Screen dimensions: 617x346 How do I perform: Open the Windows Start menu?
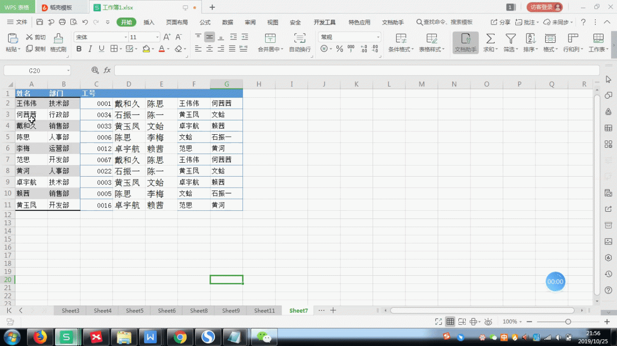11,337
